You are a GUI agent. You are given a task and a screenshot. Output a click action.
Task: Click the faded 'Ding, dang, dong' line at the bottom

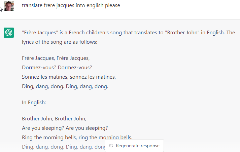(x=63, y=147)
